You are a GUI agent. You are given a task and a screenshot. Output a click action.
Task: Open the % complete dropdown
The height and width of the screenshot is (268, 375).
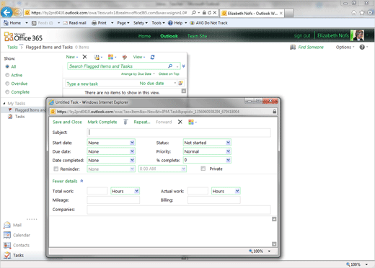[228, 160]
